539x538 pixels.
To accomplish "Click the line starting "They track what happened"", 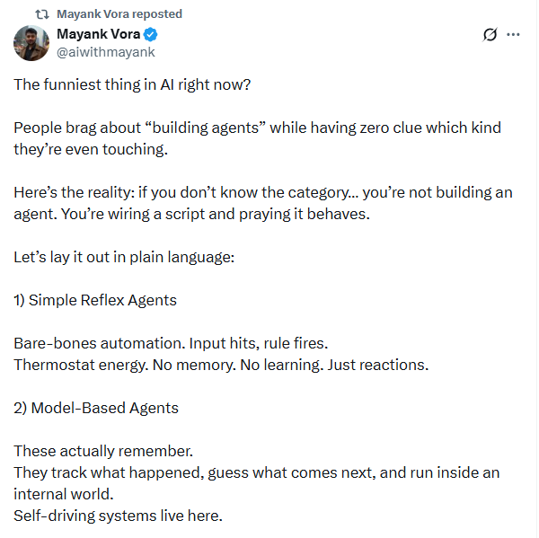I will tap(256, 472).
